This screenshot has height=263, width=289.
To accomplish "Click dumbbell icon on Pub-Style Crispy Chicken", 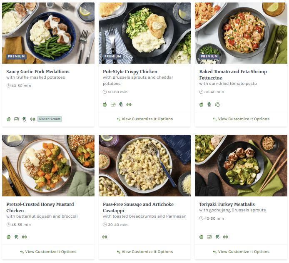I will point(129,104).
